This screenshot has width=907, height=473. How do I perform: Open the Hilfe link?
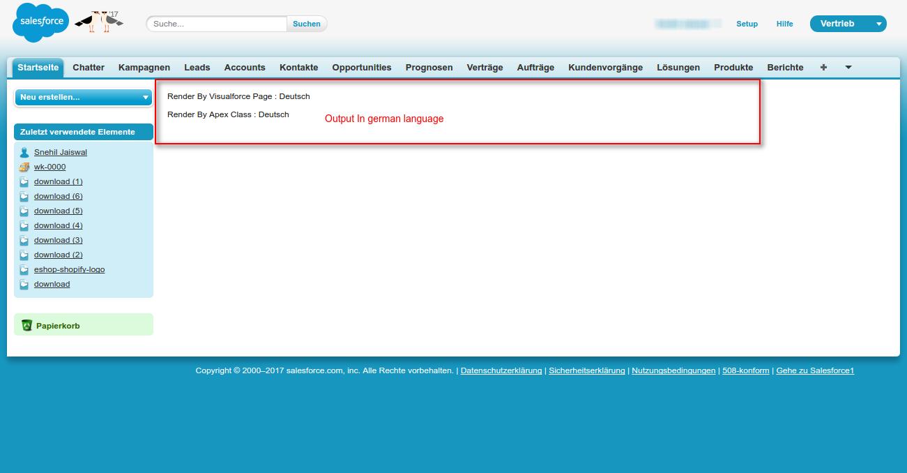[784, 24]
